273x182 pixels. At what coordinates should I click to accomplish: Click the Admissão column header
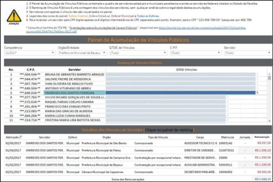pyautogui.click(x=12, y=137)
